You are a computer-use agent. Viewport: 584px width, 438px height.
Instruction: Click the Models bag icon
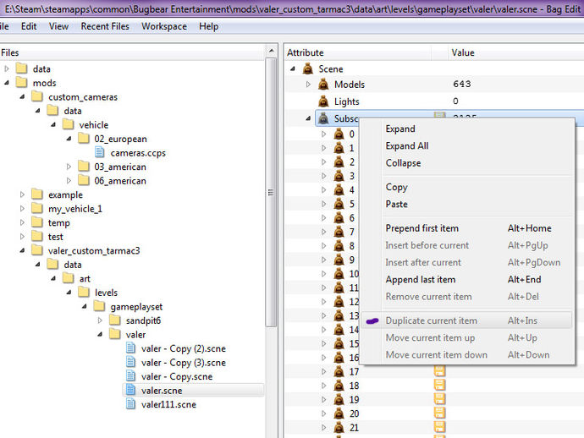[323, 85]
